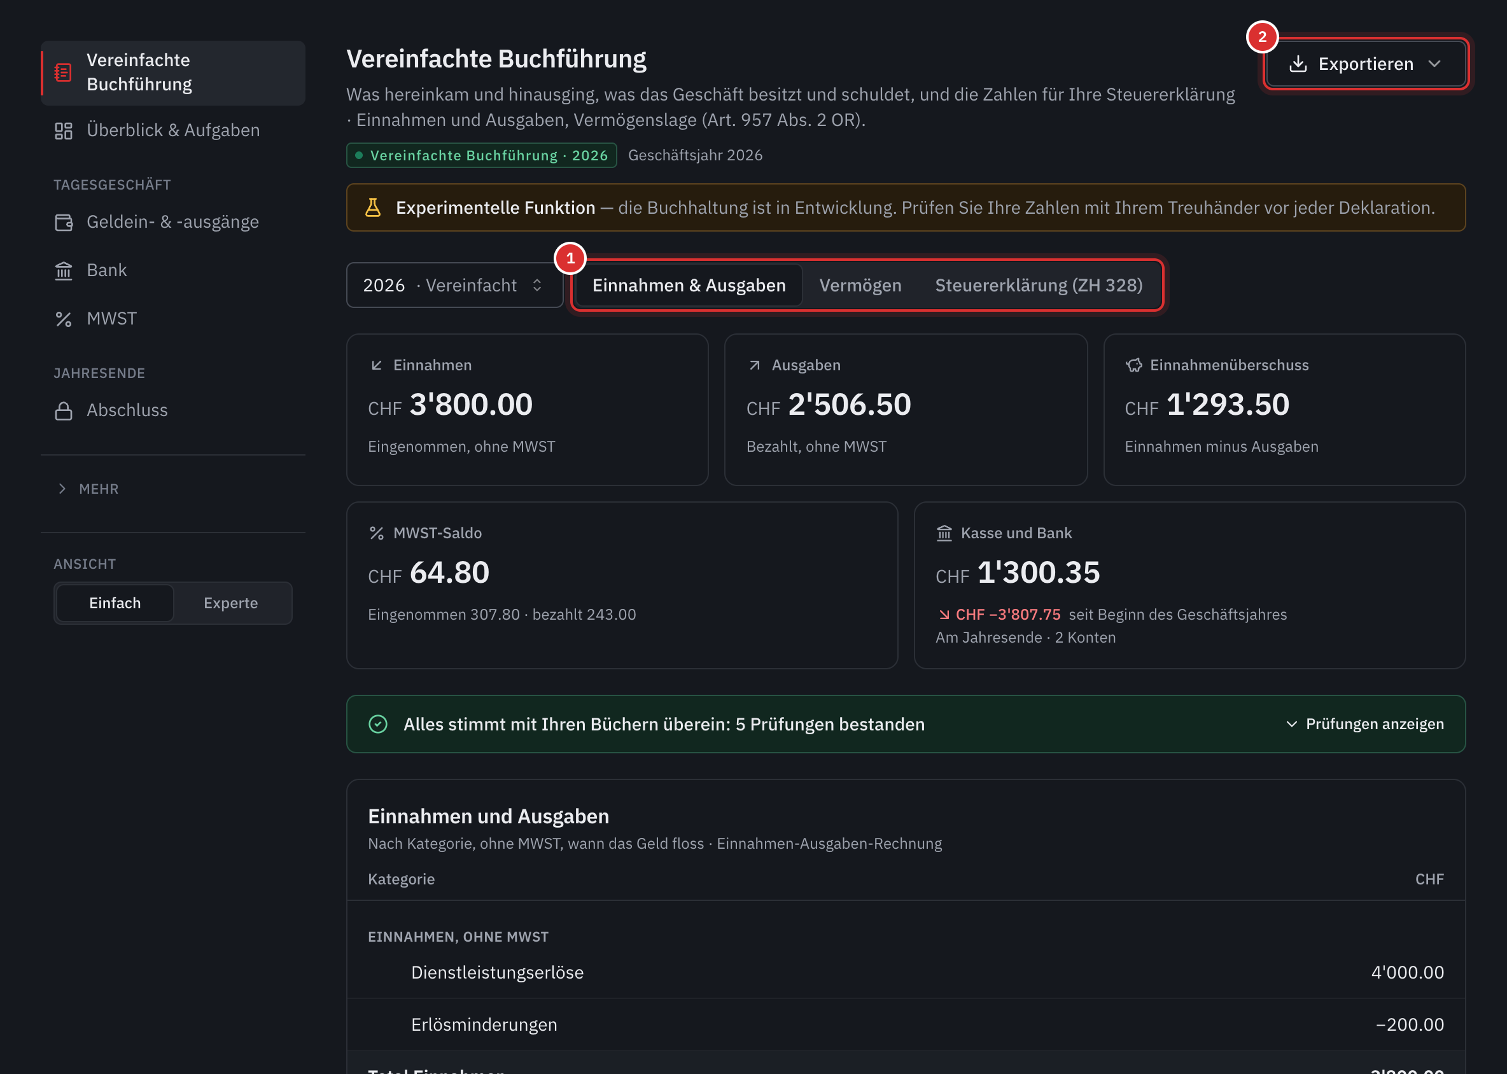Click the CHF –3'807.75 change text
Screen dimensions: 1507x1074
point(1007,615)
